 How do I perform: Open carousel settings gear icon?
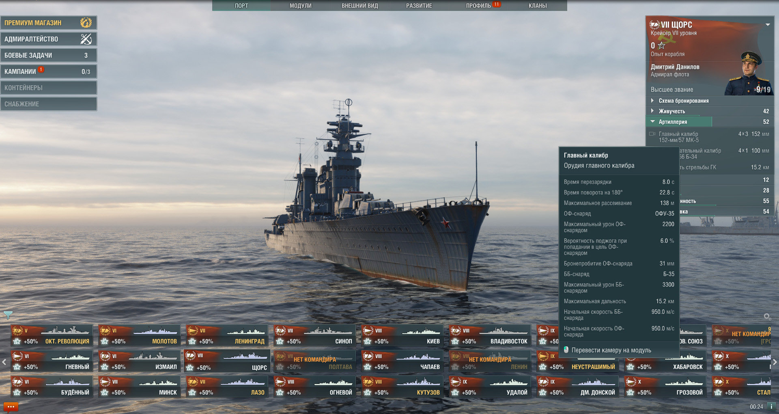(x=767, y=317)
